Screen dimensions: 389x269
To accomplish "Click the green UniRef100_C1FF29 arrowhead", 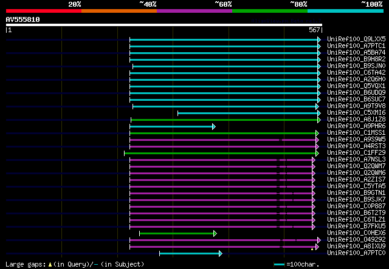I will [x=317, y=154].
